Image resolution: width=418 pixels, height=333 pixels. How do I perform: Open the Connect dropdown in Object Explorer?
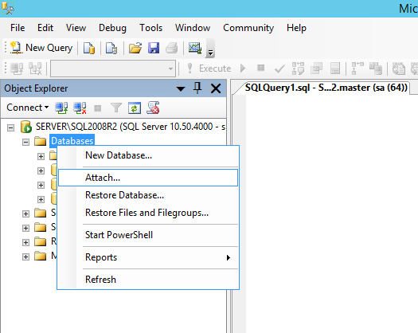point(27,108)
